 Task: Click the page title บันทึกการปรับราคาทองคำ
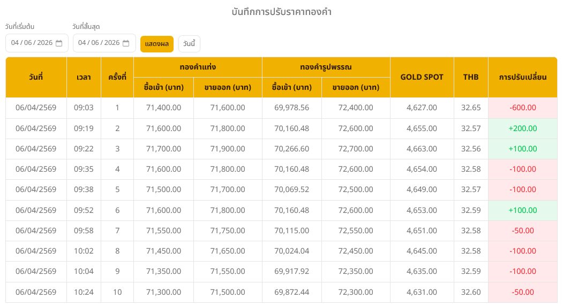(x=281, y=12)
